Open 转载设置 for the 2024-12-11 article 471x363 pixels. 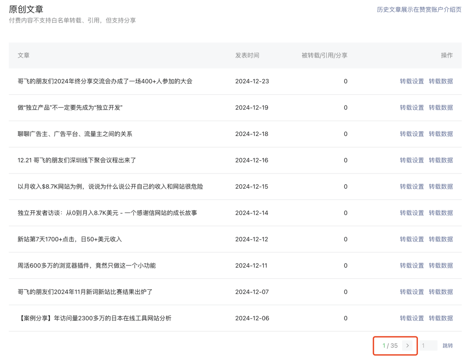(x=412, y=265)
